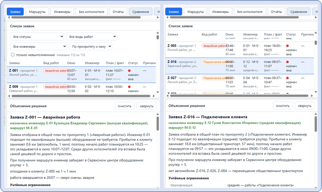The width and height of the screenshot is (322, 192).
Task: Click red status dot in Z-005 row
Action: pos(288,46)
